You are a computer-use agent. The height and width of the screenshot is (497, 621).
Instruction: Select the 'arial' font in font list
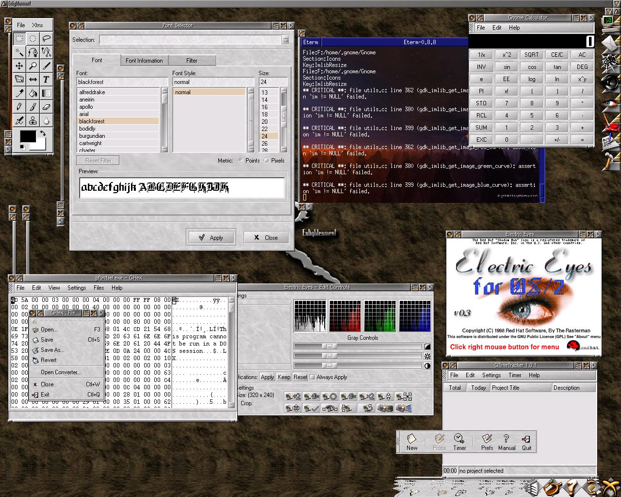click(x=118, y=114)
